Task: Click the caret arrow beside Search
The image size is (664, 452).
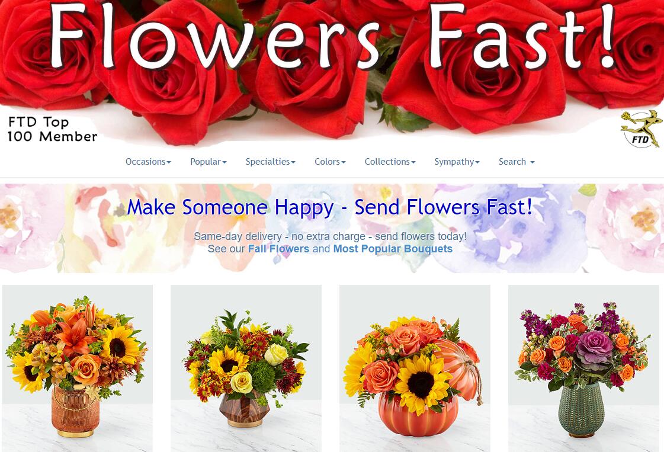Action: click(x=533, y=162)
